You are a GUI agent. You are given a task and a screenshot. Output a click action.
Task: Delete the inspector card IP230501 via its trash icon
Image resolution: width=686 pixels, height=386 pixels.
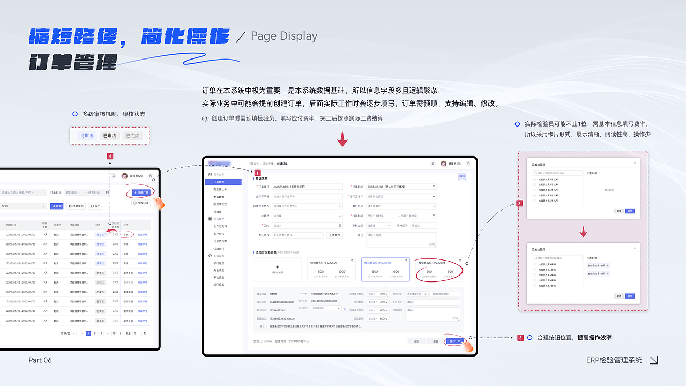coord(352,260)
